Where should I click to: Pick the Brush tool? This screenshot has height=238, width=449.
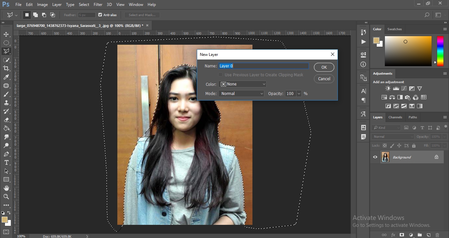pos(7,94)
